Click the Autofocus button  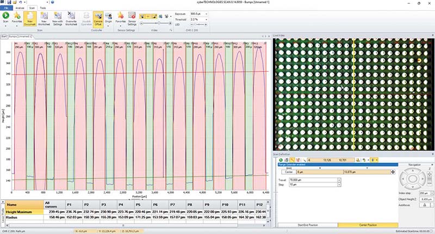pyautogui.click(x=425, y=205)
